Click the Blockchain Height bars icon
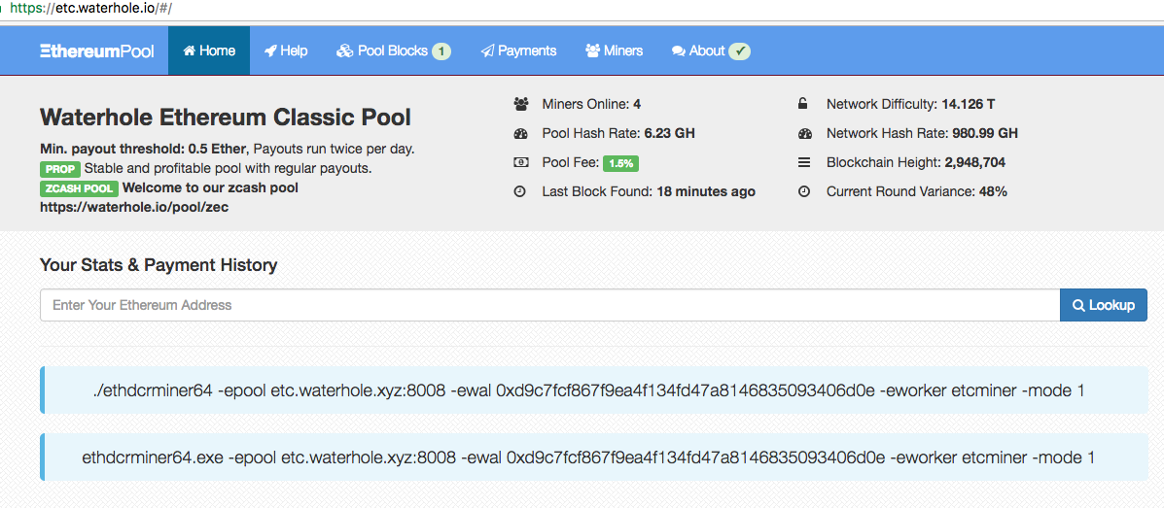Viewport: 1164px width, 508px height. (x=803, y=162)
